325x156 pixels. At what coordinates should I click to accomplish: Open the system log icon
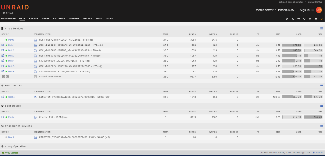(x=310, y=19)
